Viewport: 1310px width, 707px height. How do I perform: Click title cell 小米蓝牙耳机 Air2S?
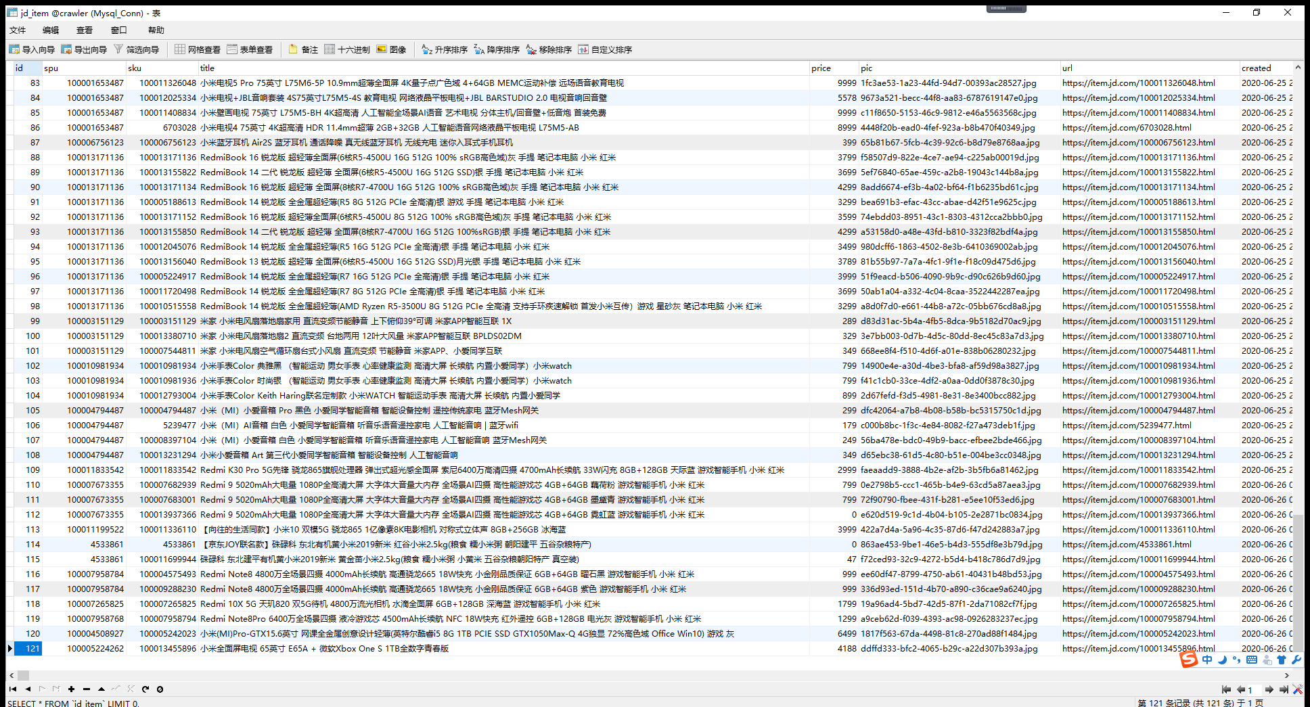503,142
